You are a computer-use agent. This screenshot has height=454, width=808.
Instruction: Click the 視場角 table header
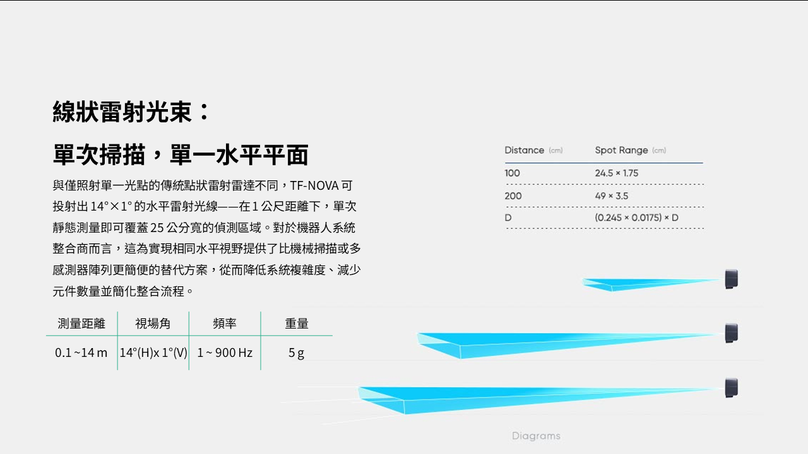(x=153, y=323)
